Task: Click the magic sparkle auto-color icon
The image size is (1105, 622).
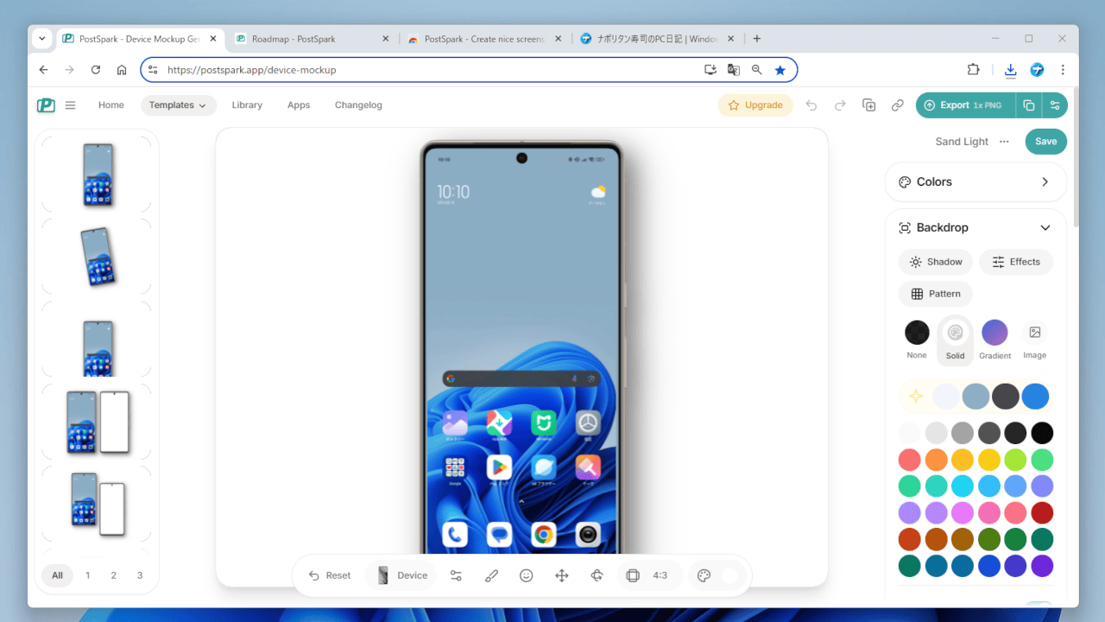Action: 917,397
